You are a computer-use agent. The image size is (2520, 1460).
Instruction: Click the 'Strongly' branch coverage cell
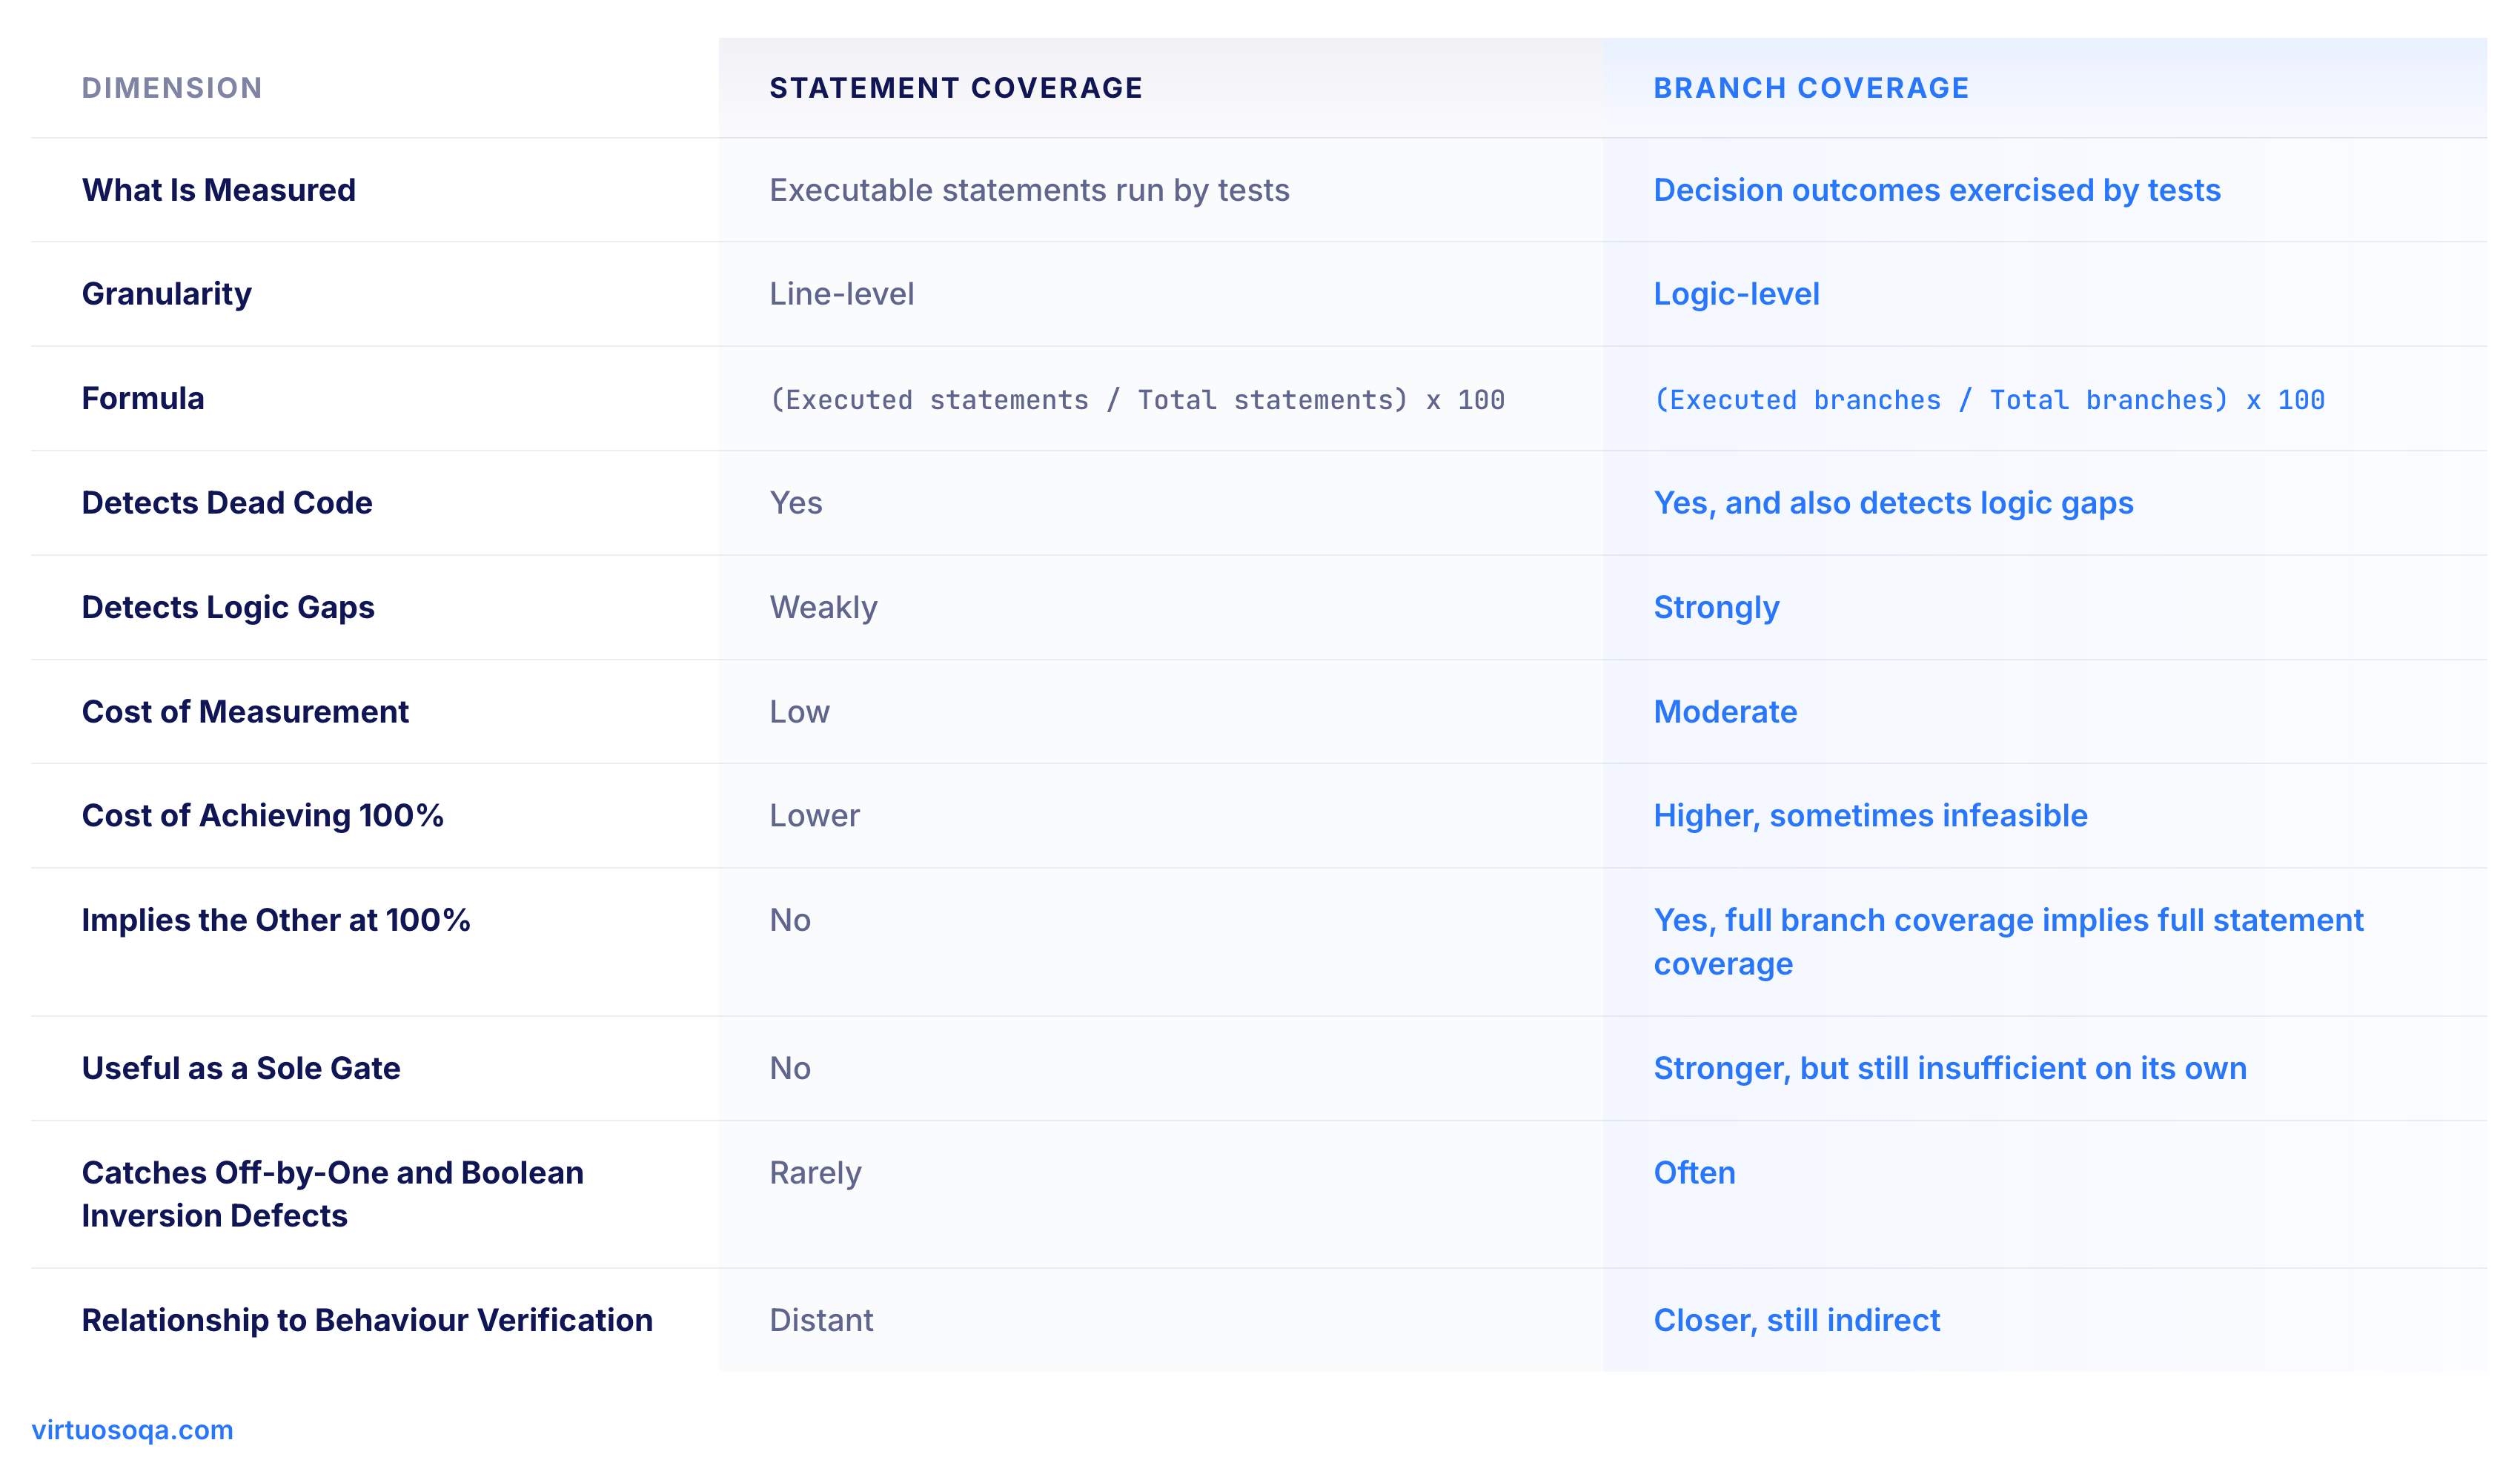pyautogui.click(x=1716, y=608)
